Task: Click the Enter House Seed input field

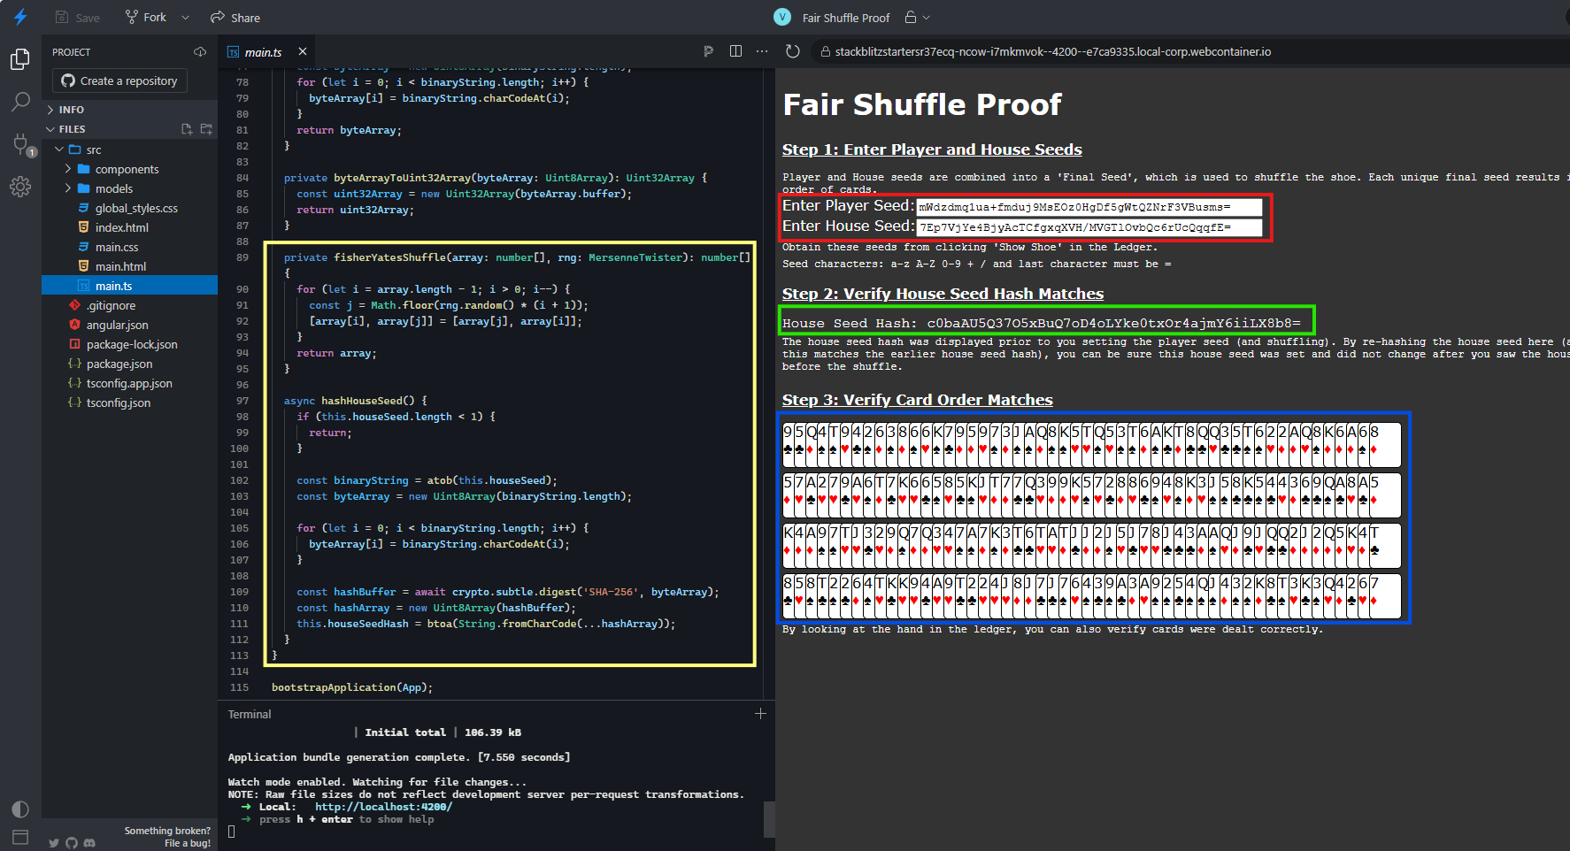Action: [x=1089, y=227]
